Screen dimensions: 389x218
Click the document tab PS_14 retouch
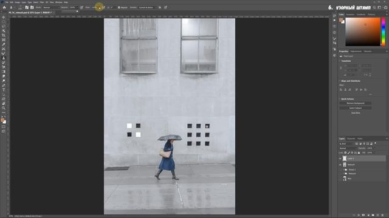(30, 12)
